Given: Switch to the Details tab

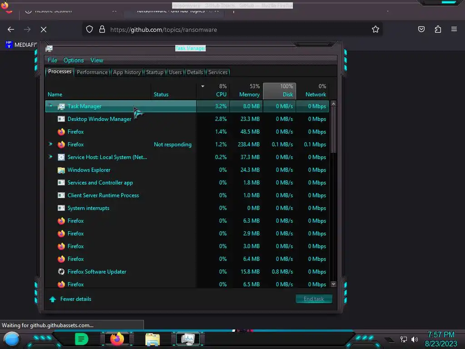Looking at the screenshot, I should click(x=195, y=72).
